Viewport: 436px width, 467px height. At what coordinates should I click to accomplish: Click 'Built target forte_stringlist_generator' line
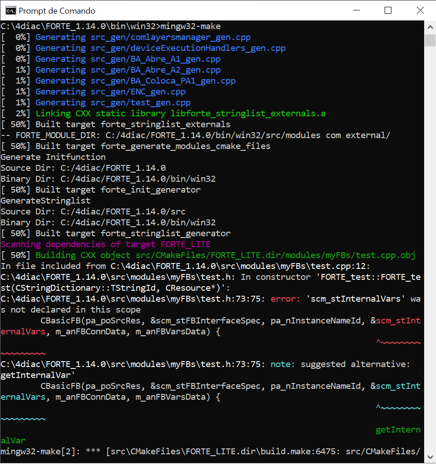[x=115, y=233]
